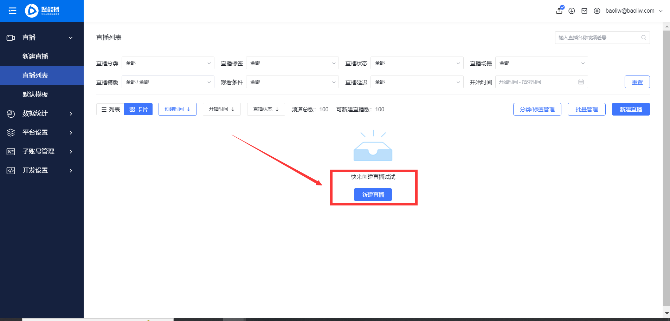Sort by 开播时间
Screen dimensions: 670x321
point(222,109)
